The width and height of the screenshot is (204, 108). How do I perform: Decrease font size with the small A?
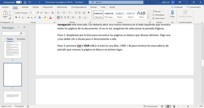click(x=41, y=13)
